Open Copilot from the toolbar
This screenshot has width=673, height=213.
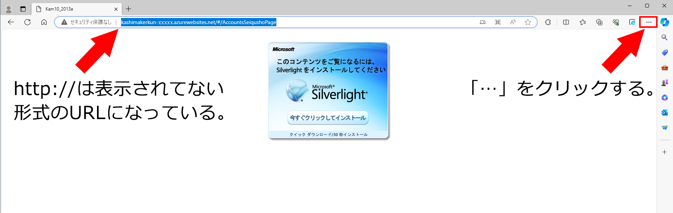click(665, 22)
